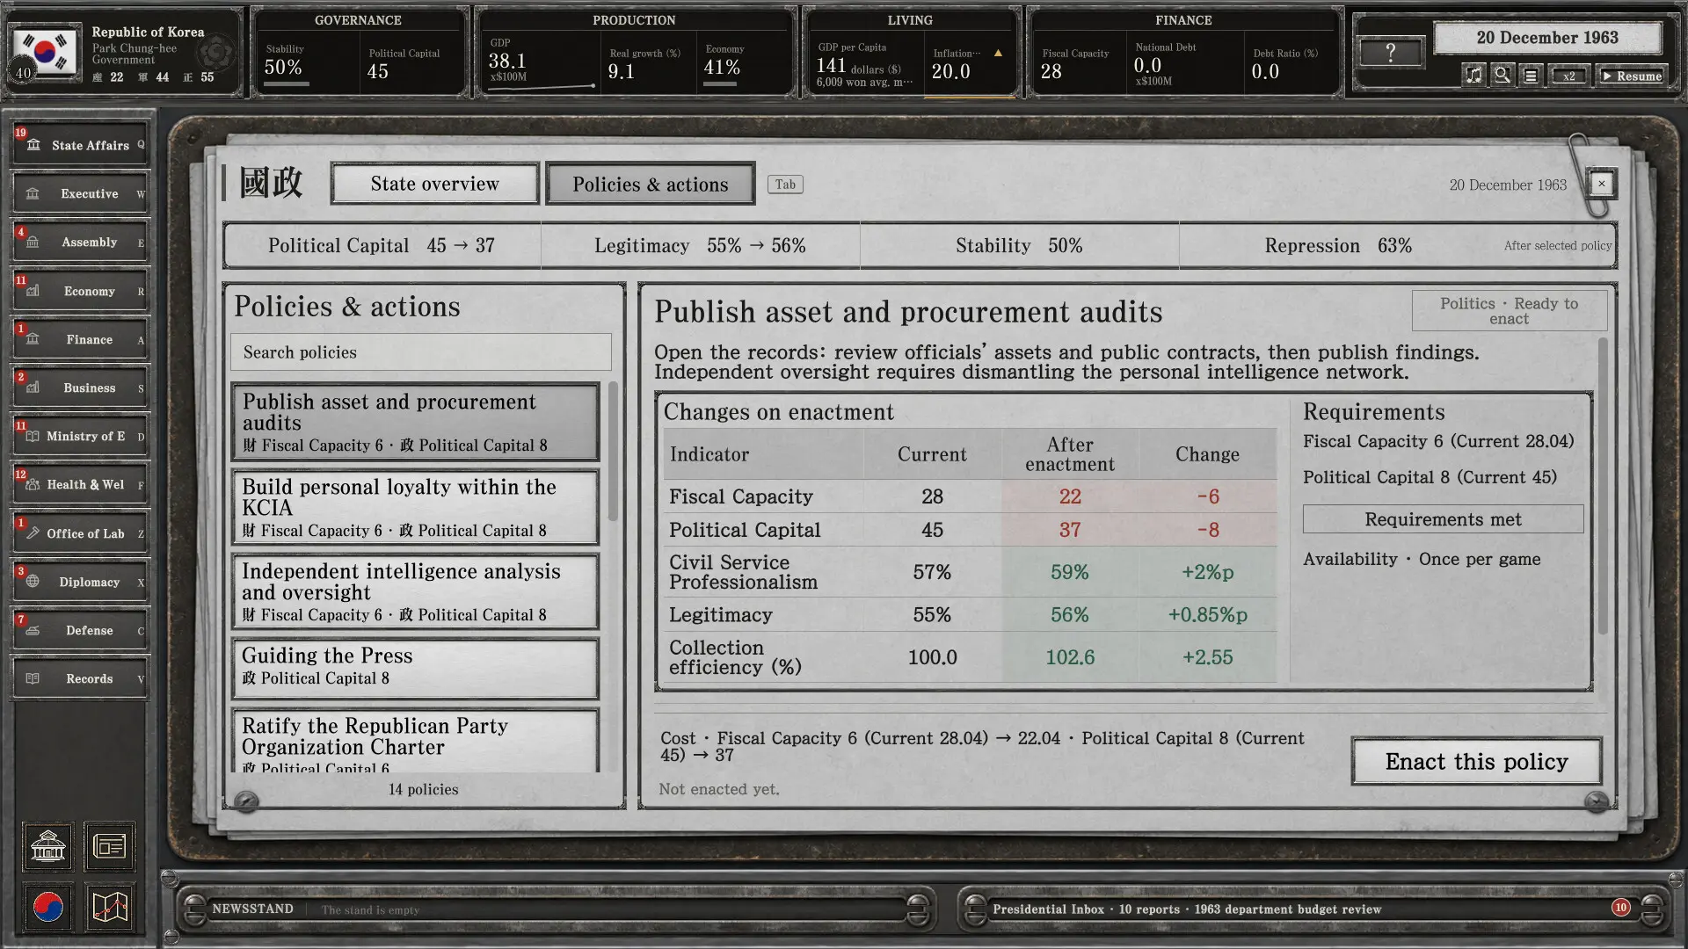1688x949 pixels.
Task: Open the music settings icon
Action: [1473, 76]
